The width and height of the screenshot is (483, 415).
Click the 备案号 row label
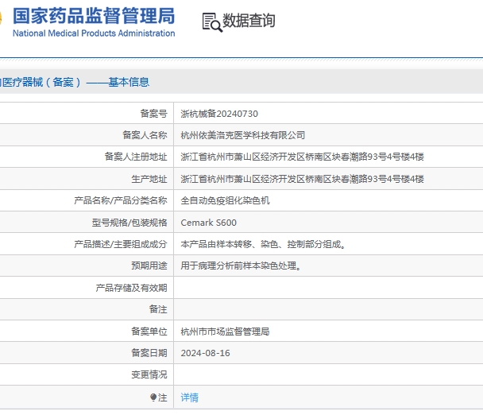click(153, 114)
